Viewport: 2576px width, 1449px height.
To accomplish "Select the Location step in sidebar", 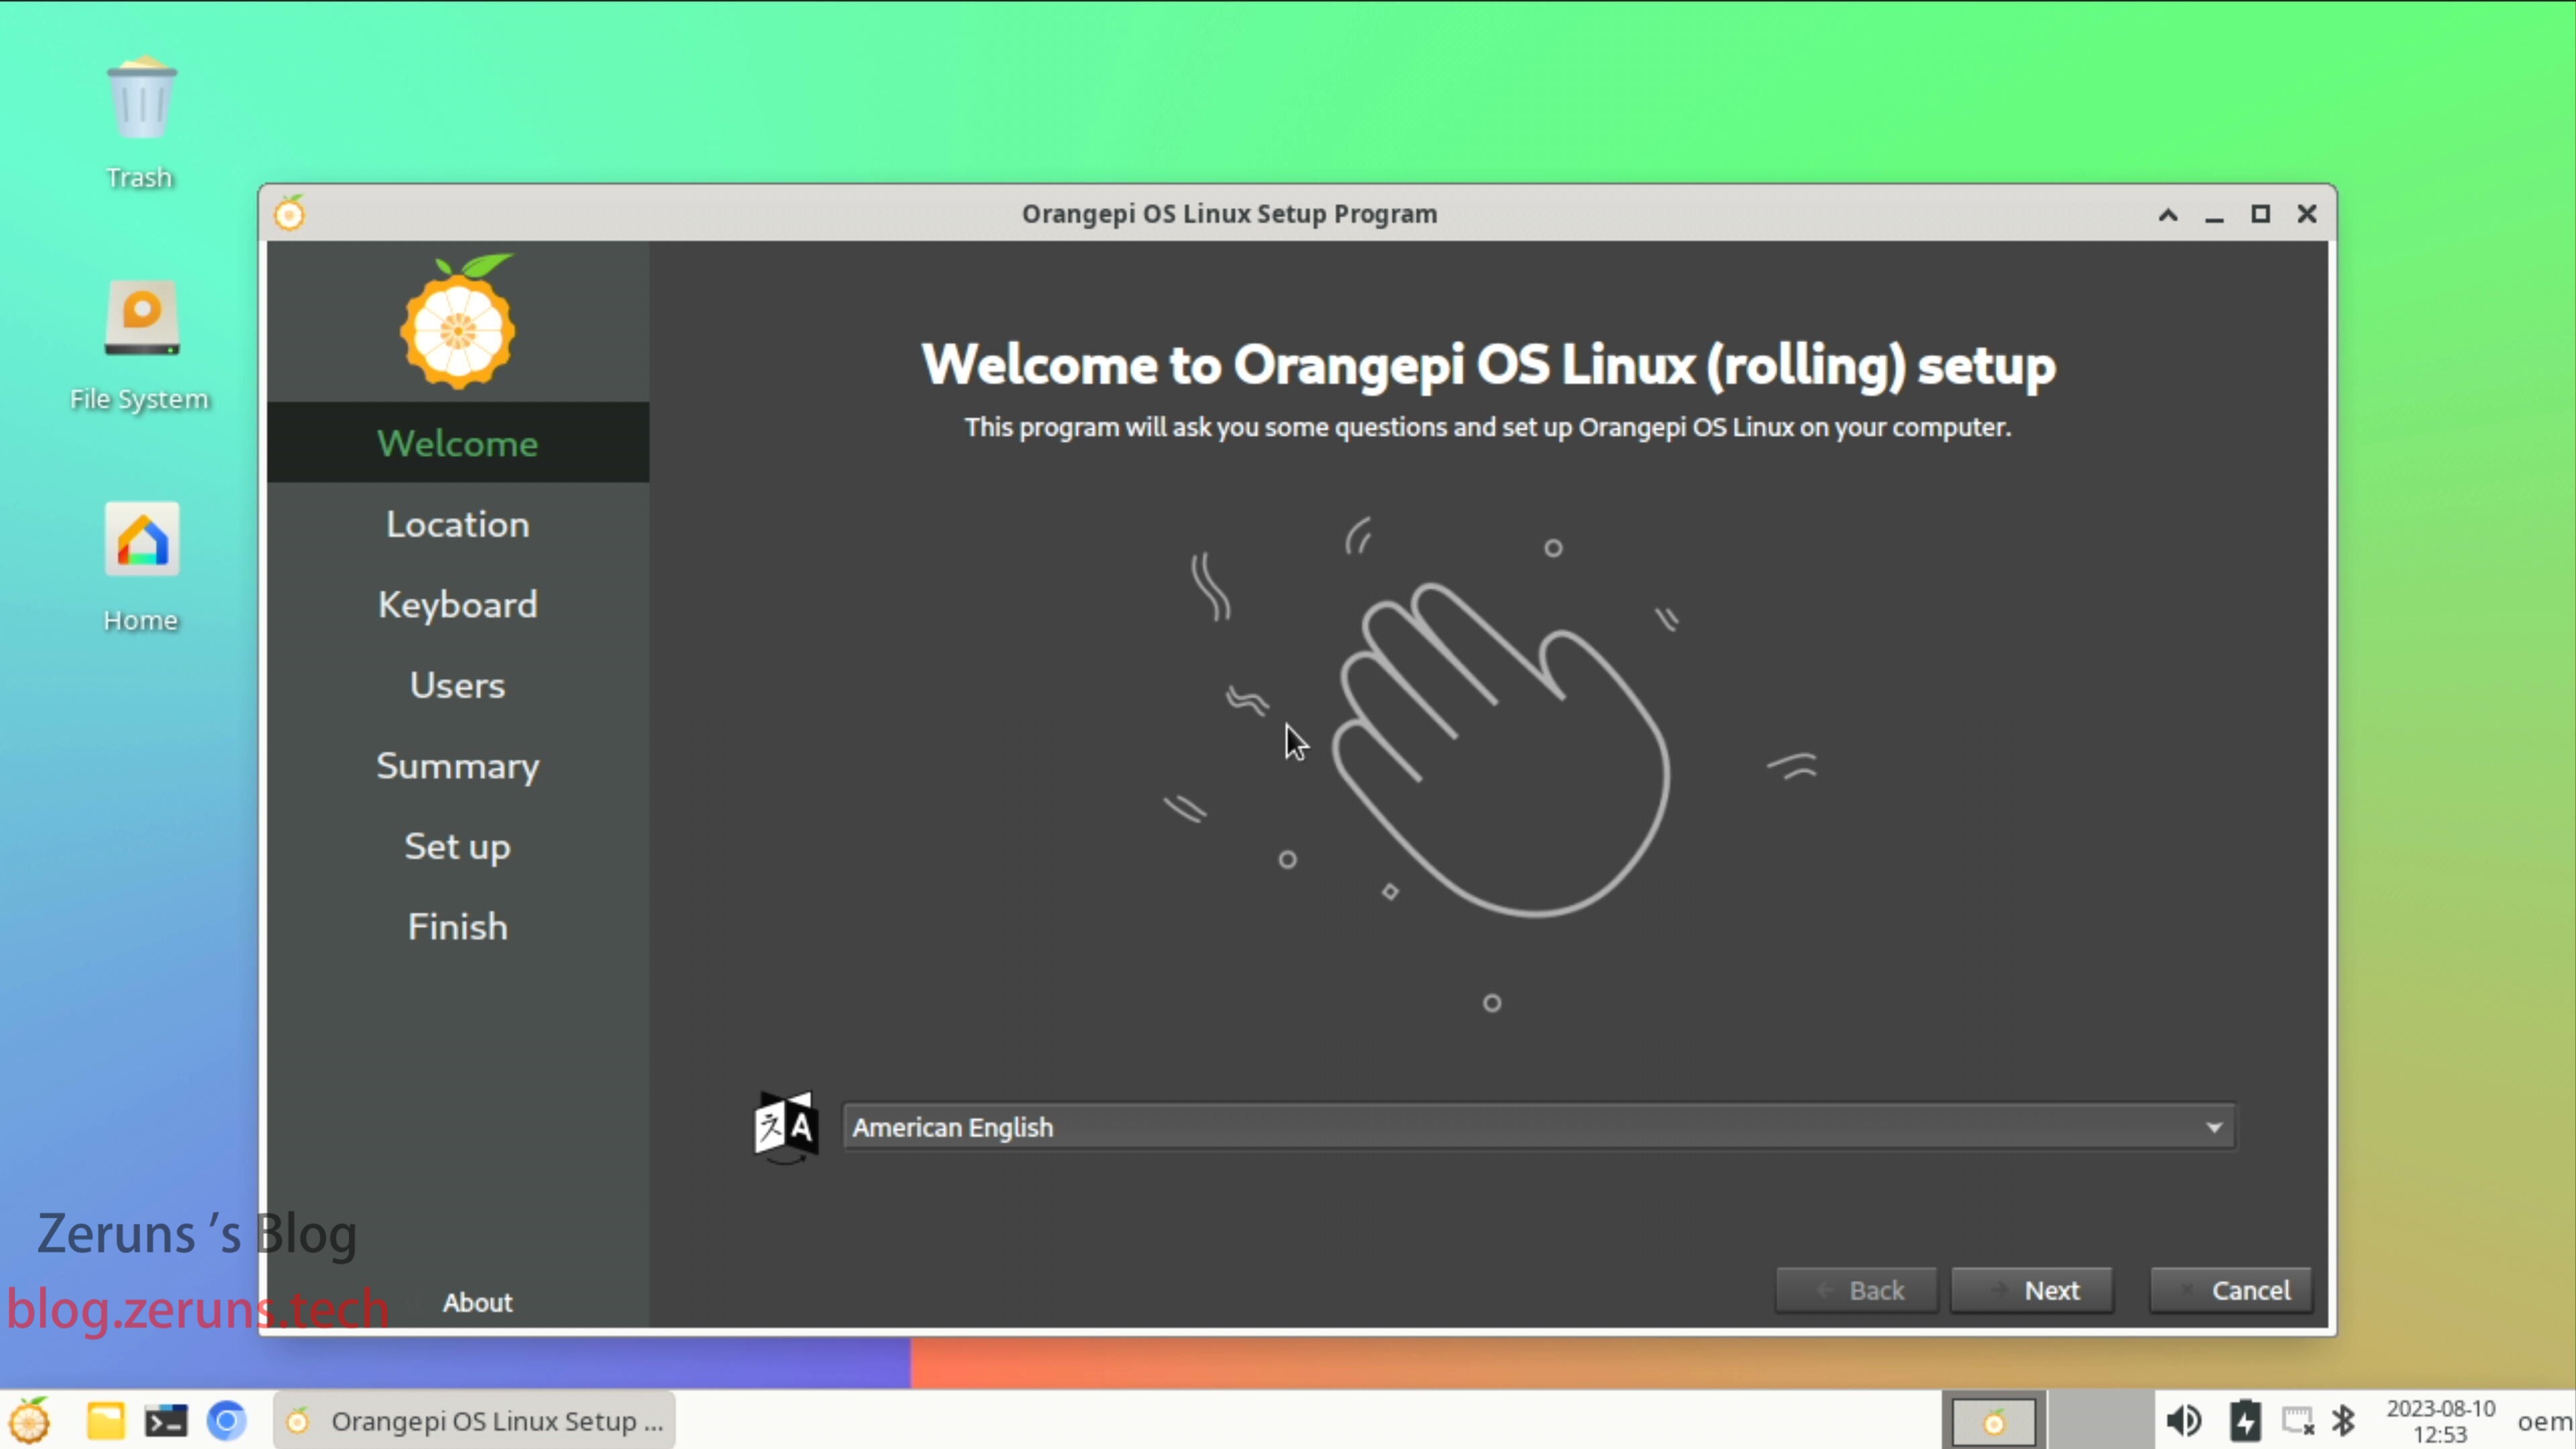I will tap(458, 524).
